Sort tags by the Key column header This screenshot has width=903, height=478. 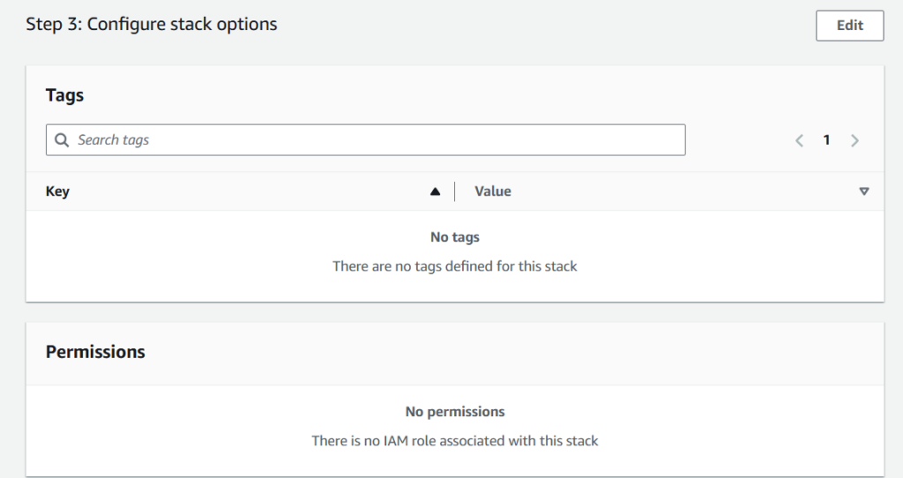click(58, 191)
